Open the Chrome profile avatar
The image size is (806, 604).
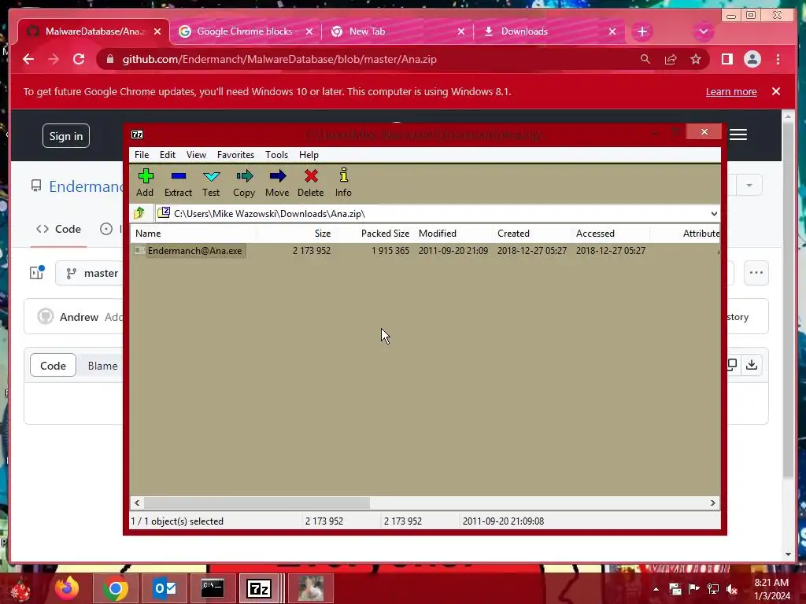click(x=752, y=59)
